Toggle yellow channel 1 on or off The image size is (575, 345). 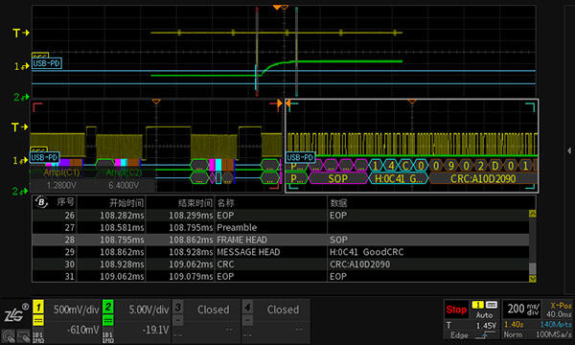click(x=38, y=307)
